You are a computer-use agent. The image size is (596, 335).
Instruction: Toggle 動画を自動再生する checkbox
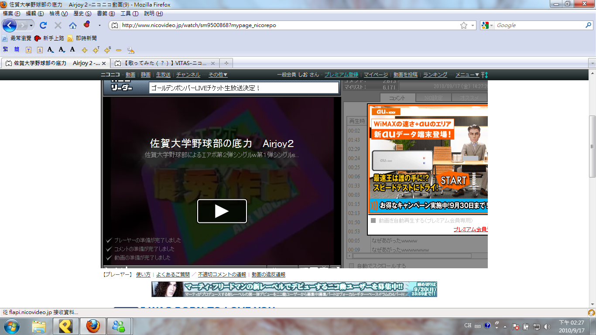coord(373,221)
